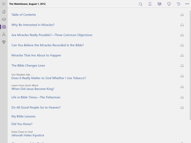The width and height of the screenshot is (191, 143).
Task: Open Does It Really Matter to God Whether I Use Tobacco?
Action: pos(49,78)
